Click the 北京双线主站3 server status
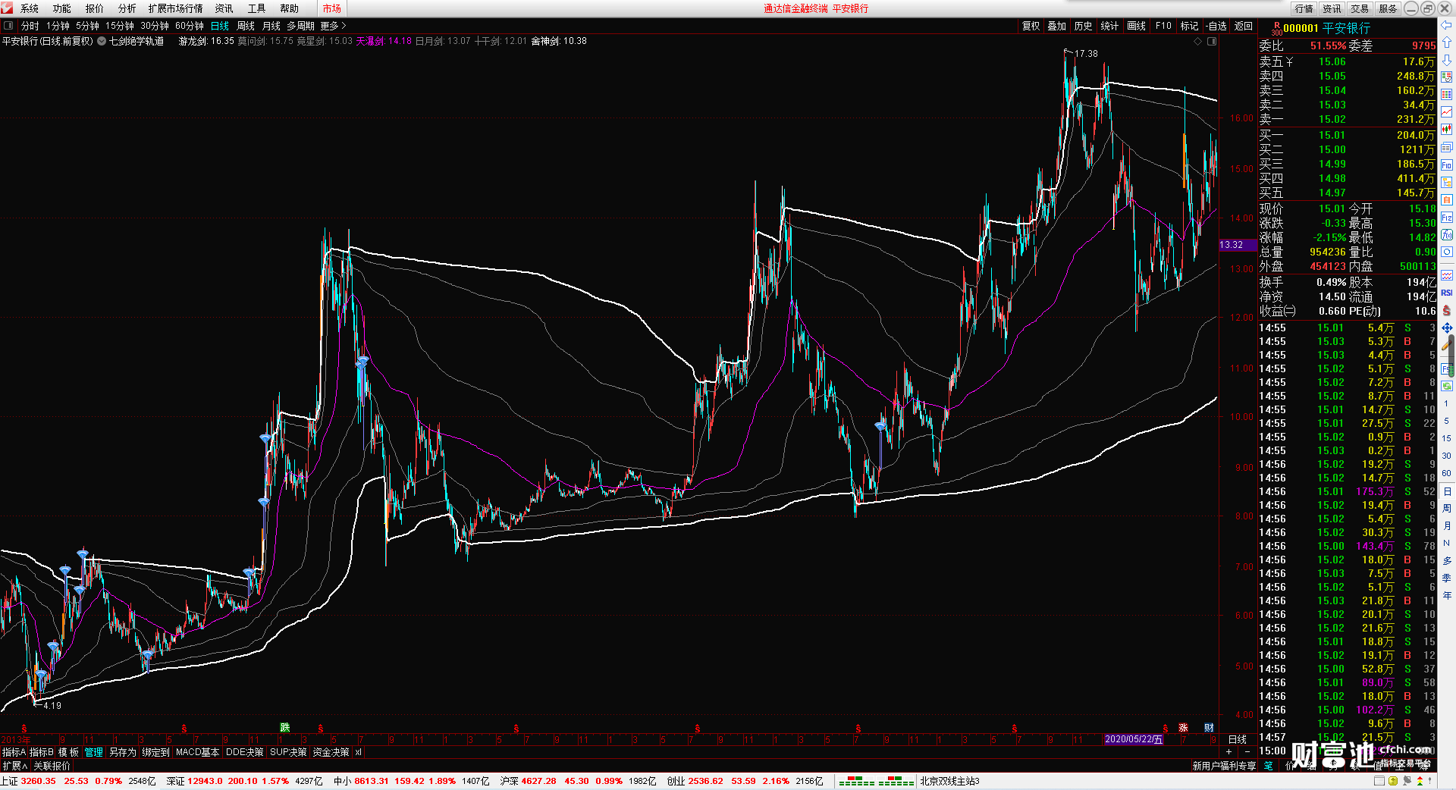 (950, 781)
